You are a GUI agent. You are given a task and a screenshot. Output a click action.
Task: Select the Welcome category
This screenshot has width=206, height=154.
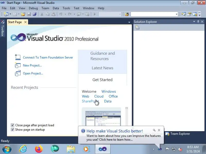[89, 91]
